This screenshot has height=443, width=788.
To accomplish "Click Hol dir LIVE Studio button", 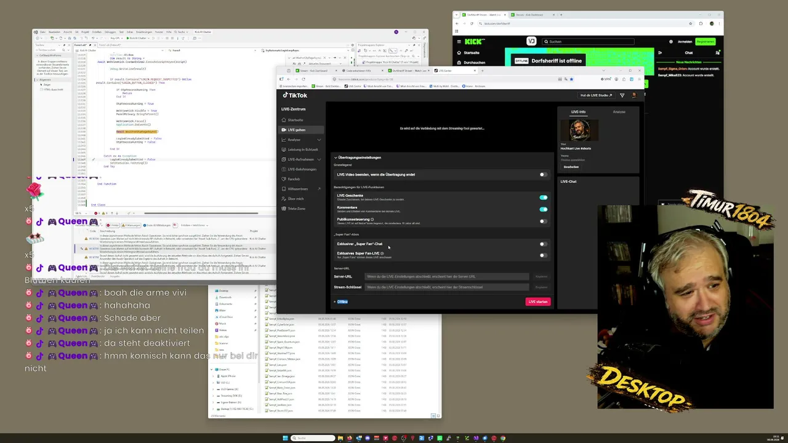I will pos(596,95).
